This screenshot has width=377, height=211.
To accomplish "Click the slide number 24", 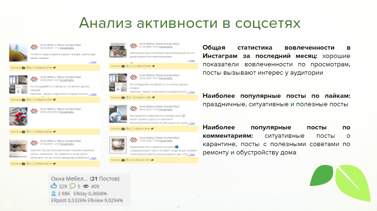I will point(8,205).
